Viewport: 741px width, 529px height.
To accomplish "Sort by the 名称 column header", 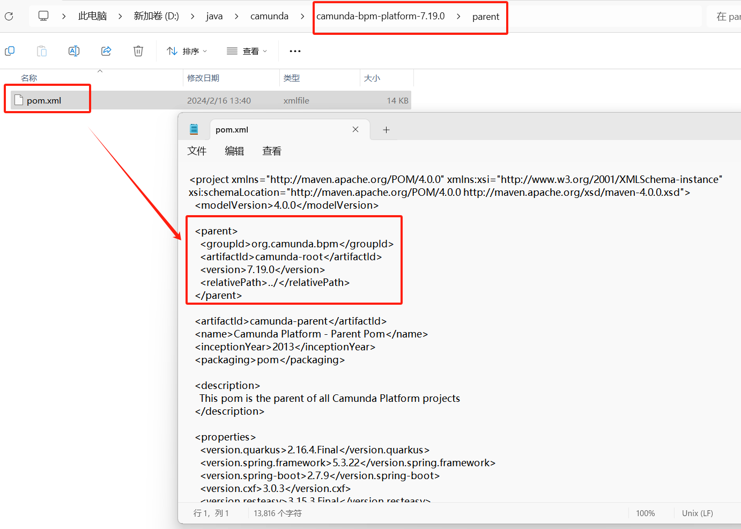I will click(x=29, y=78).
